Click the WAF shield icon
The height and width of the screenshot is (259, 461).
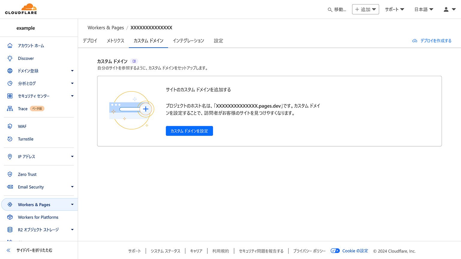10,126
